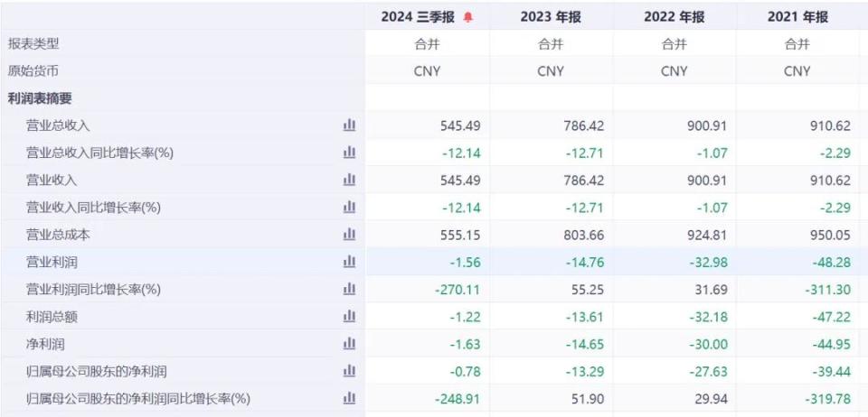Click the chart icon beside 净利润
The height and width of the screenshot is (417, 868).
[349, 344]
